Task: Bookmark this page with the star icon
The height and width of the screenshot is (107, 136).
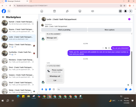Action: (124, 6)
